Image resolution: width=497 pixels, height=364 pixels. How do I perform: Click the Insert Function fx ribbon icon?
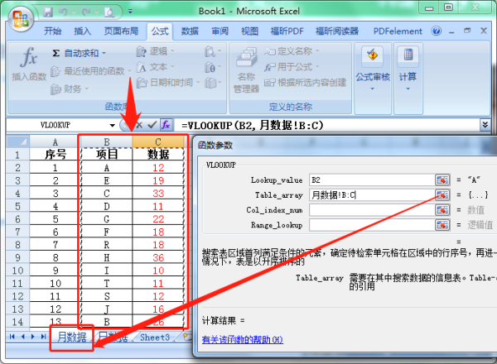pos(29,57)
